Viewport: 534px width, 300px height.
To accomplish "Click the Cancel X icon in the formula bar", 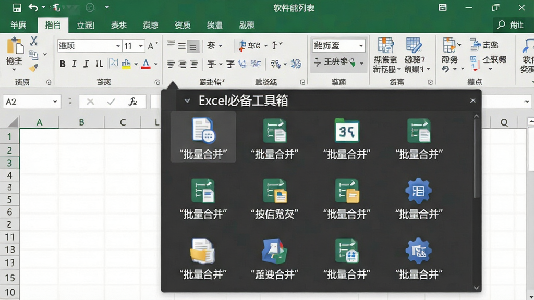I will pos(90,102).
